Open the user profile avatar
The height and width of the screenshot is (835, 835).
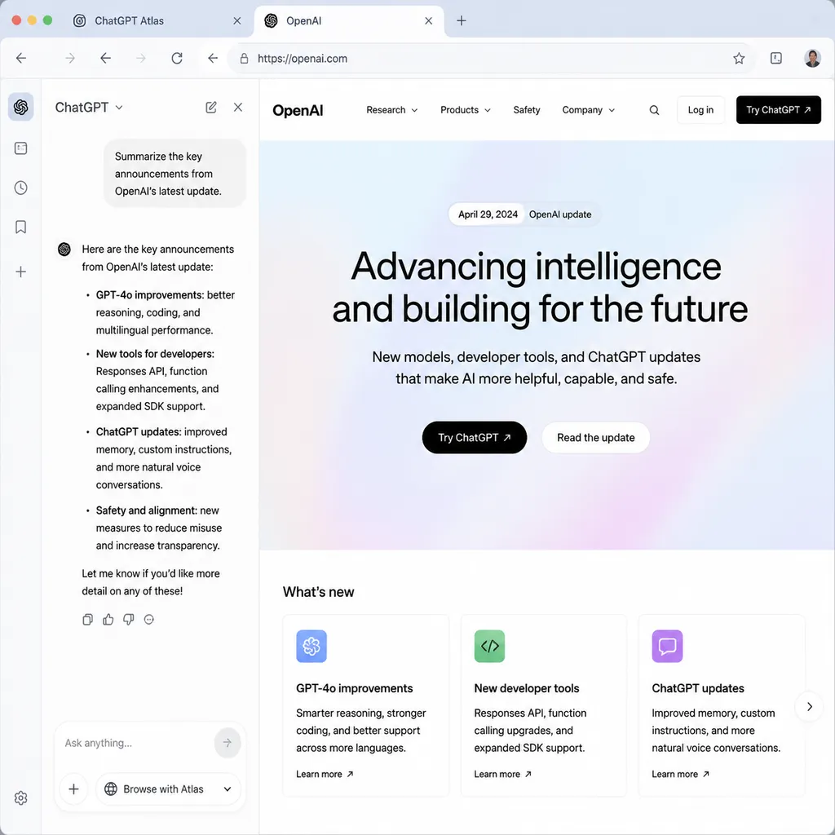pyautogui.click(x=812, y=58)
